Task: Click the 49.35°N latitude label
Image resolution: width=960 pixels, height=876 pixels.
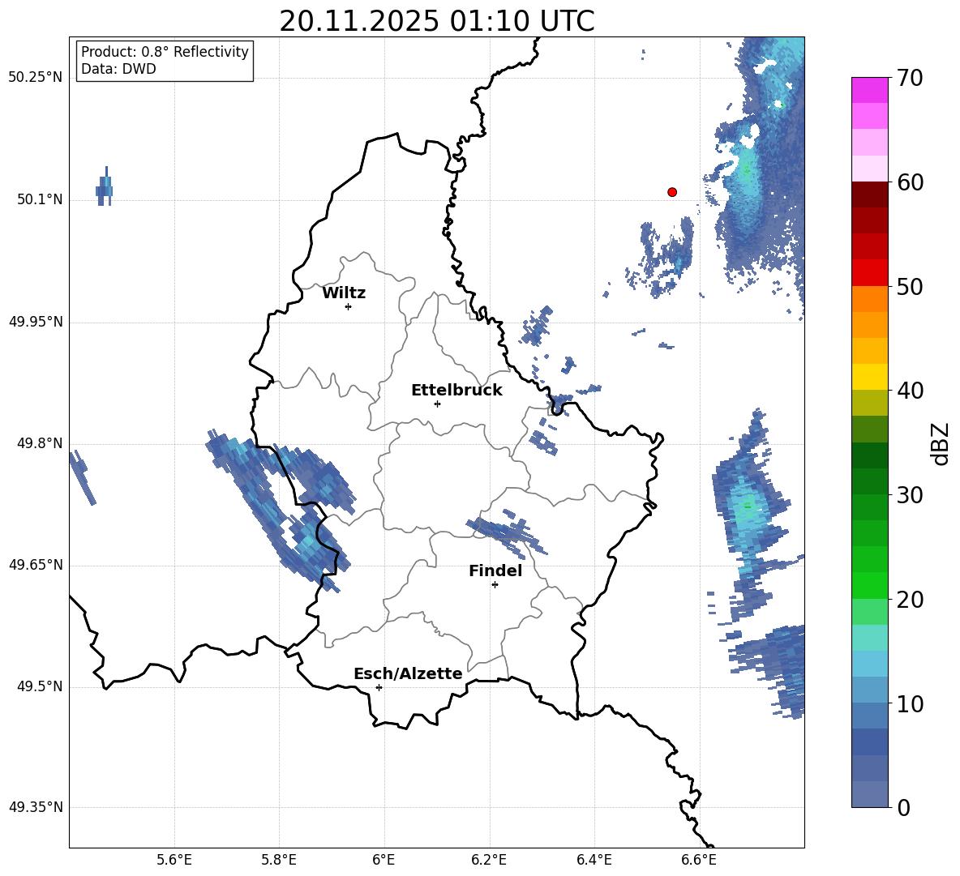Action: point(36,807)
